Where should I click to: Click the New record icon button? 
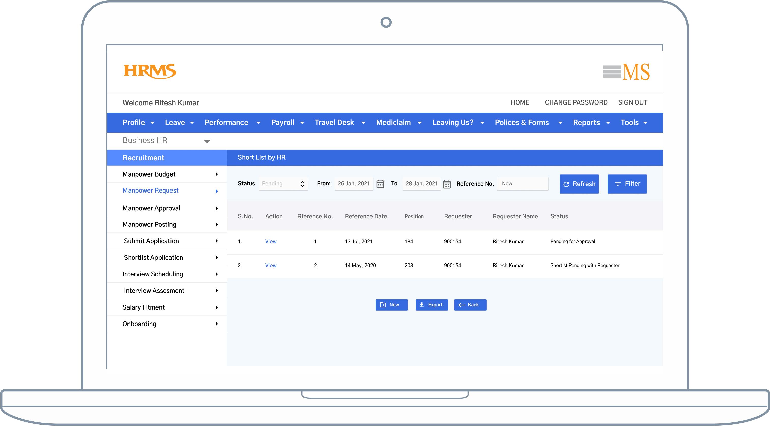(x=383, y=305)
